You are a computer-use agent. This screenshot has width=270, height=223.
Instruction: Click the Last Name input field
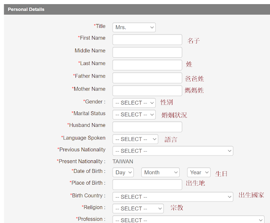tap(147, 65)
